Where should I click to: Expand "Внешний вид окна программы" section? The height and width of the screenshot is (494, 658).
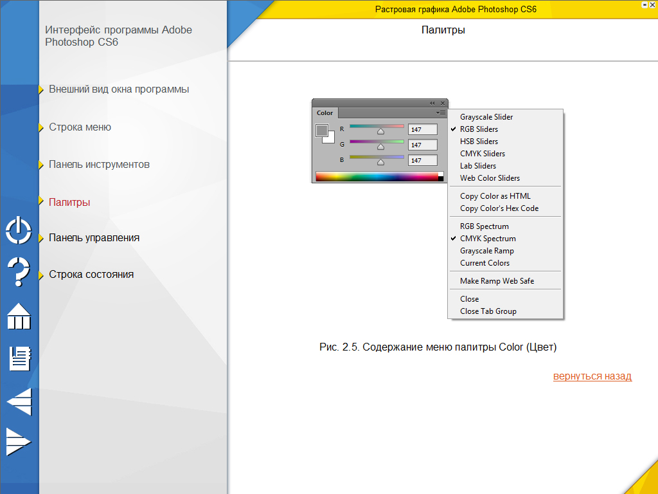tap(119, 89)
